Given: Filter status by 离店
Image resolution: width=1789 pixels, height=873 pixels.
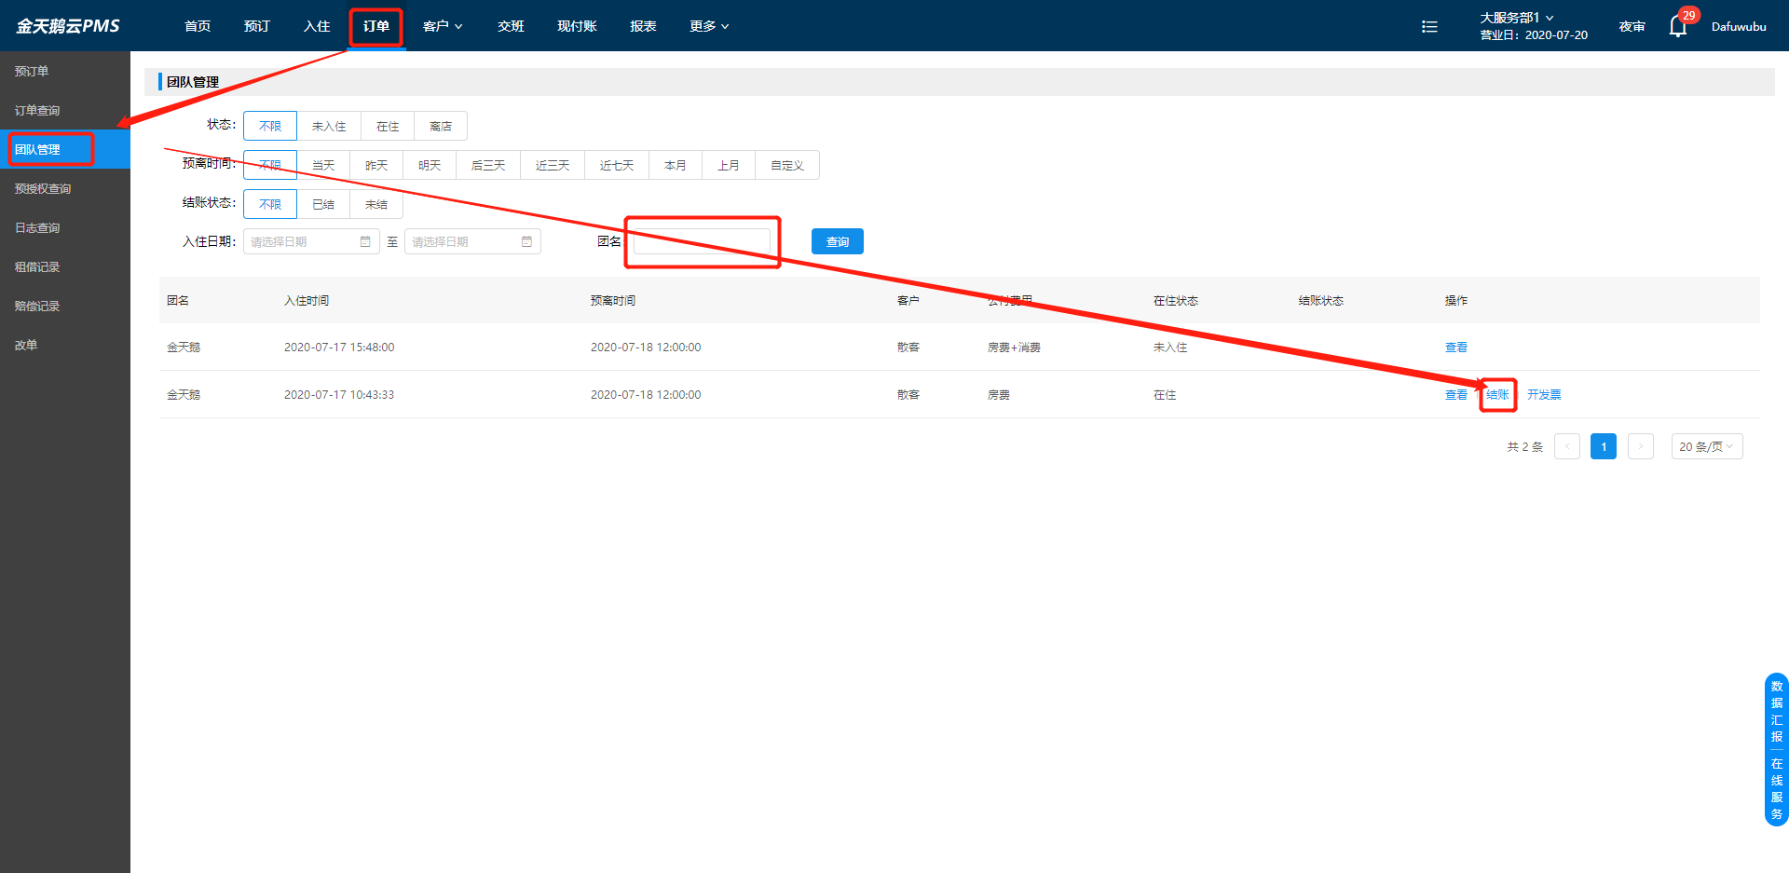Looking at the screenshot, I should point(441,127).
